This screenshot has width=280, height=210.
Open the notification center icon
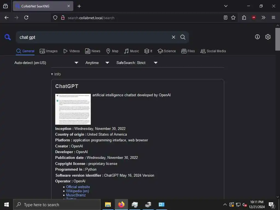tap(272, 205)
